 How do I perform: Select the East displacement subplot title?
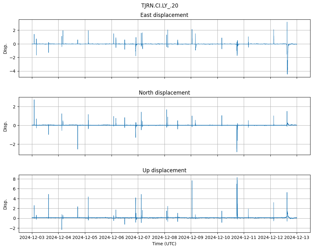point(164,15)
